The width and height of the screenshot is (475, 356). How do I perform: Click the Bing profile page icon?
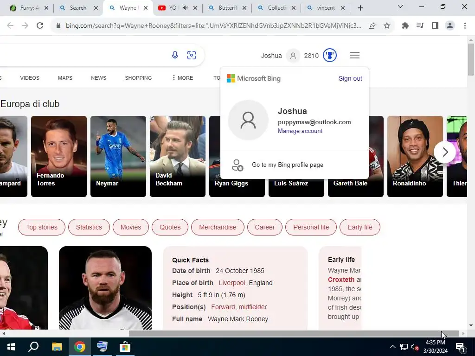coord(237,165)
